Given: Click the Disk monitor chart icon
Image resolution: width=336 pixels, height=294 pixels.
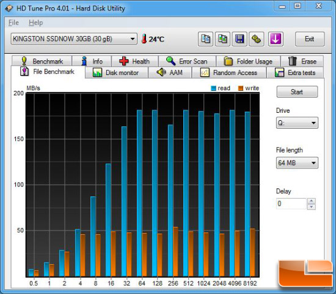Looking at the screenshot, I should pos(97,73).
